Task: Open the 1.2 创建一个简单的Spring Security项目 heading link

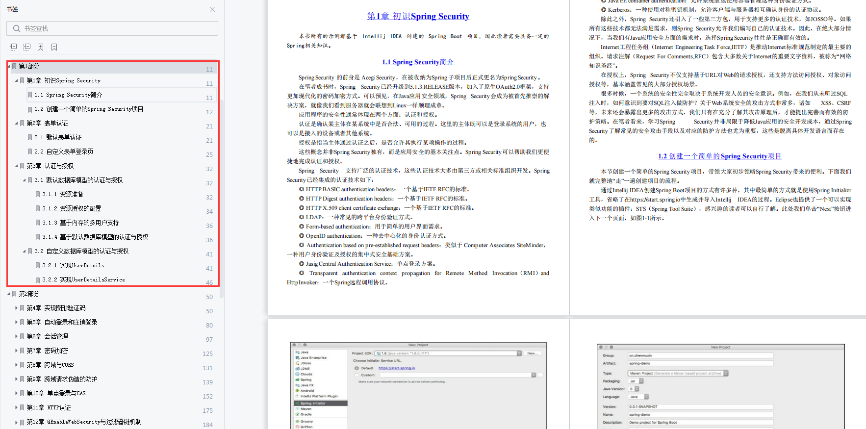Action: click(719, 156)
